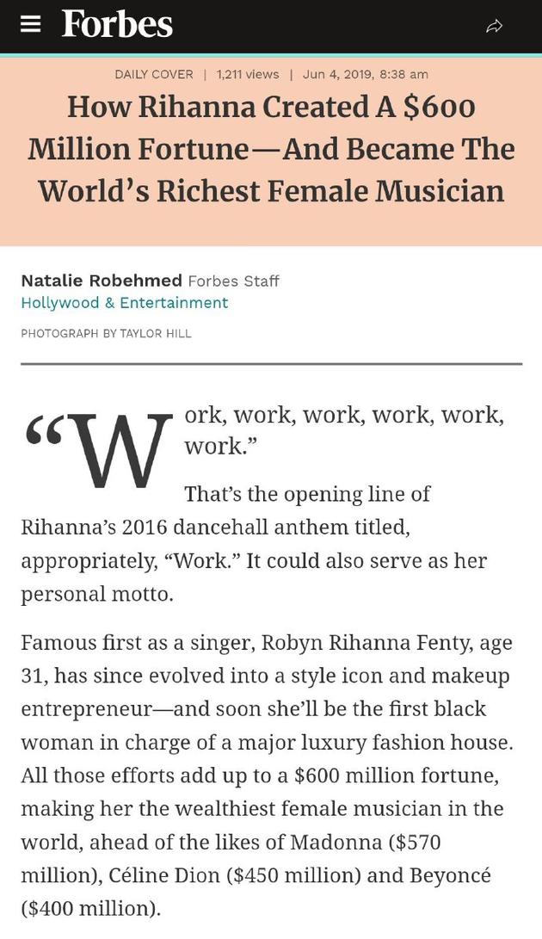Click the 1,211 views counter
This screenshot has height=939, width=542.
[248, 74]
